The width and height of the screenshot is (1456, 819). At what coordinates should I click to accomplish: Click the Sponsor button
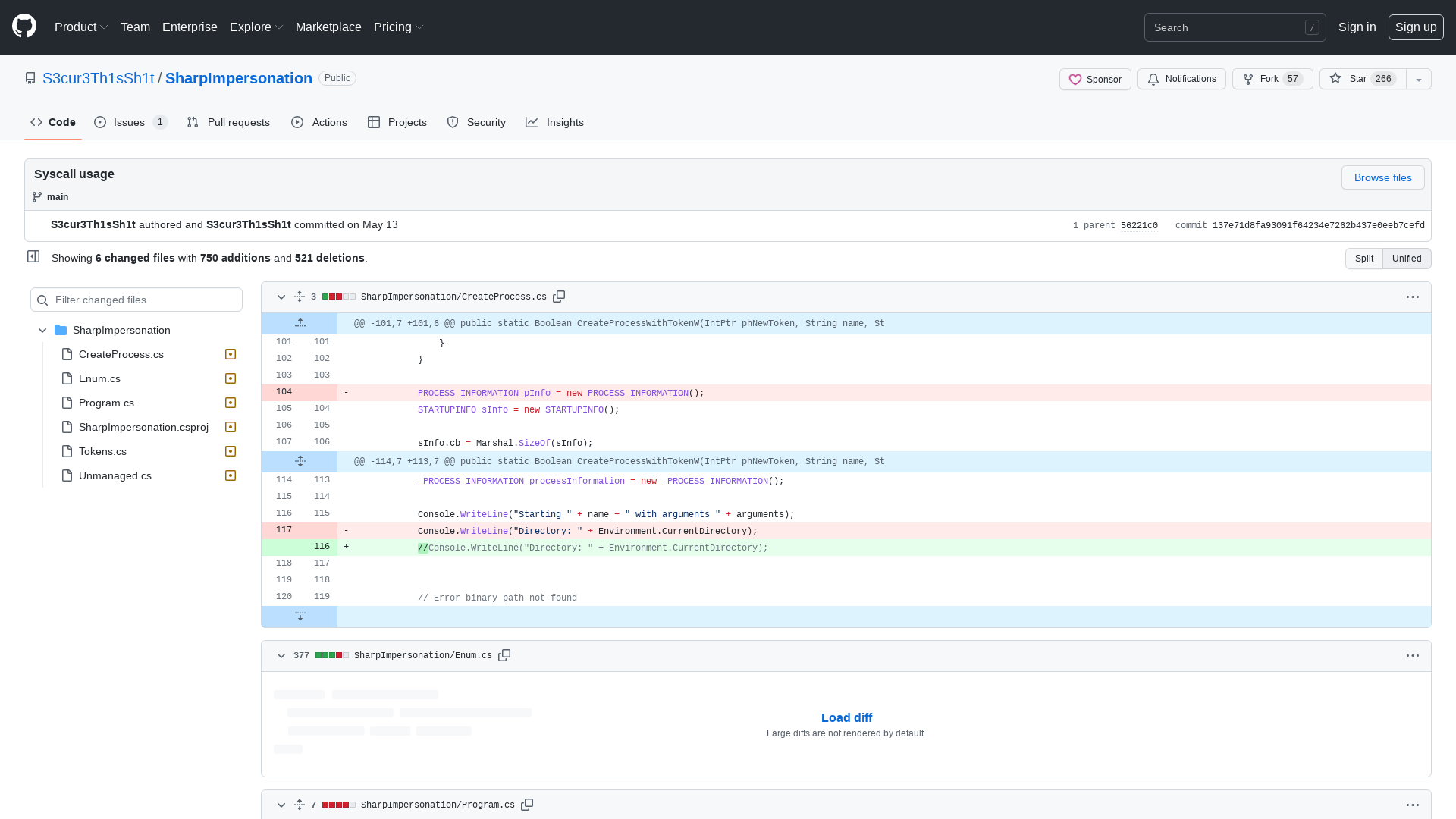click(1095, 79)
